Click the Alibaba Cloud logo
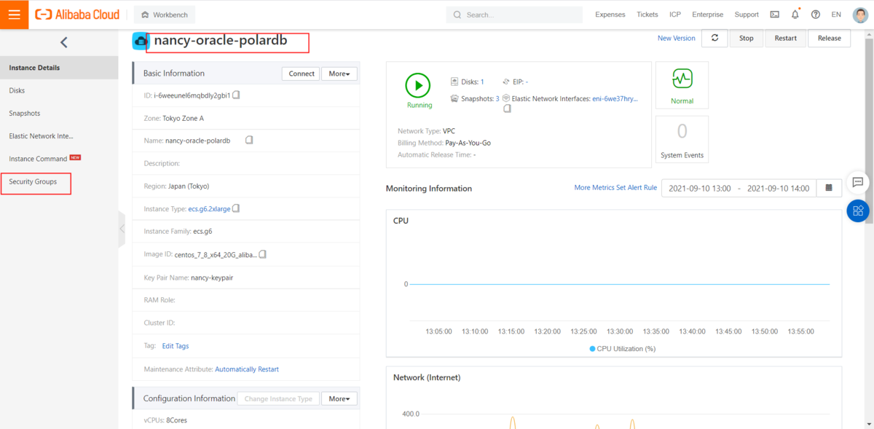The image size is (874, 429). (76, 15)
